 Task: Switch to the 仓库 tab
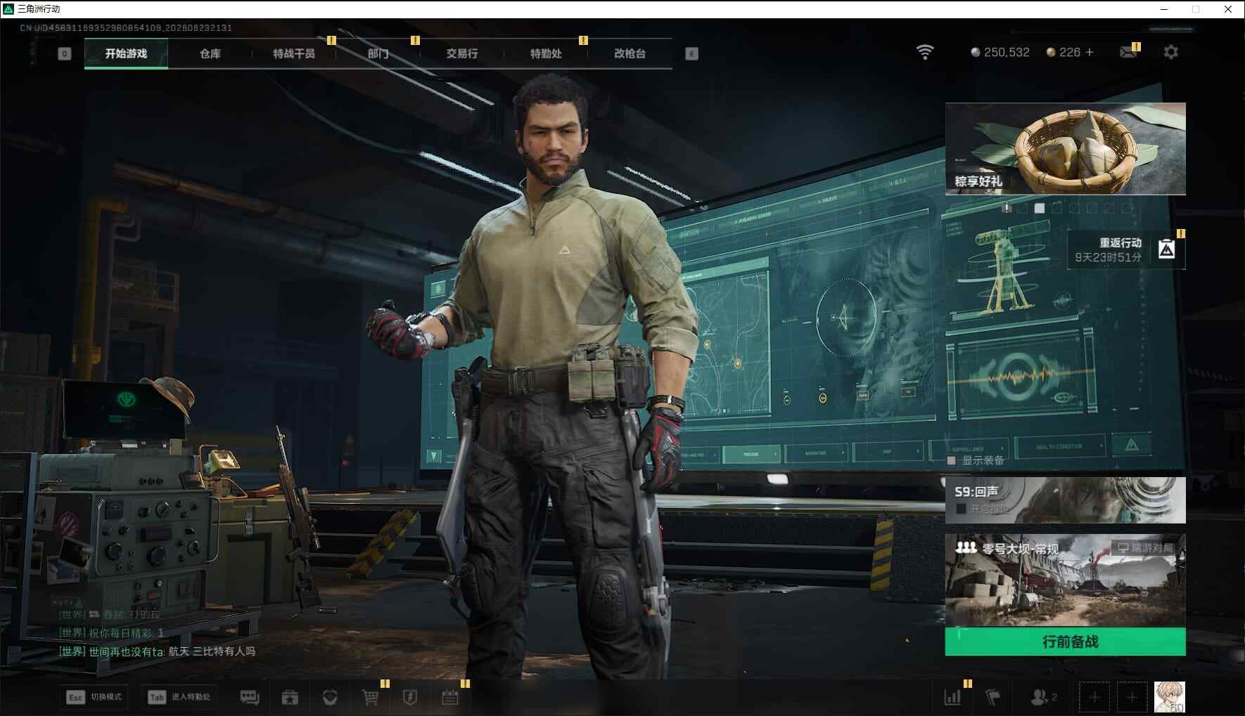point(210,53)
